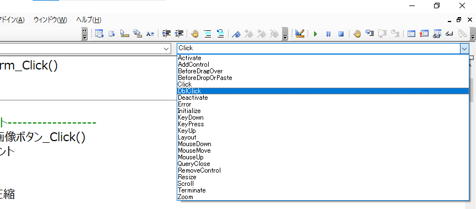This screenshot has width=476, height=209.
Task: Click the Step Out icon
Action: click(395, 34)
